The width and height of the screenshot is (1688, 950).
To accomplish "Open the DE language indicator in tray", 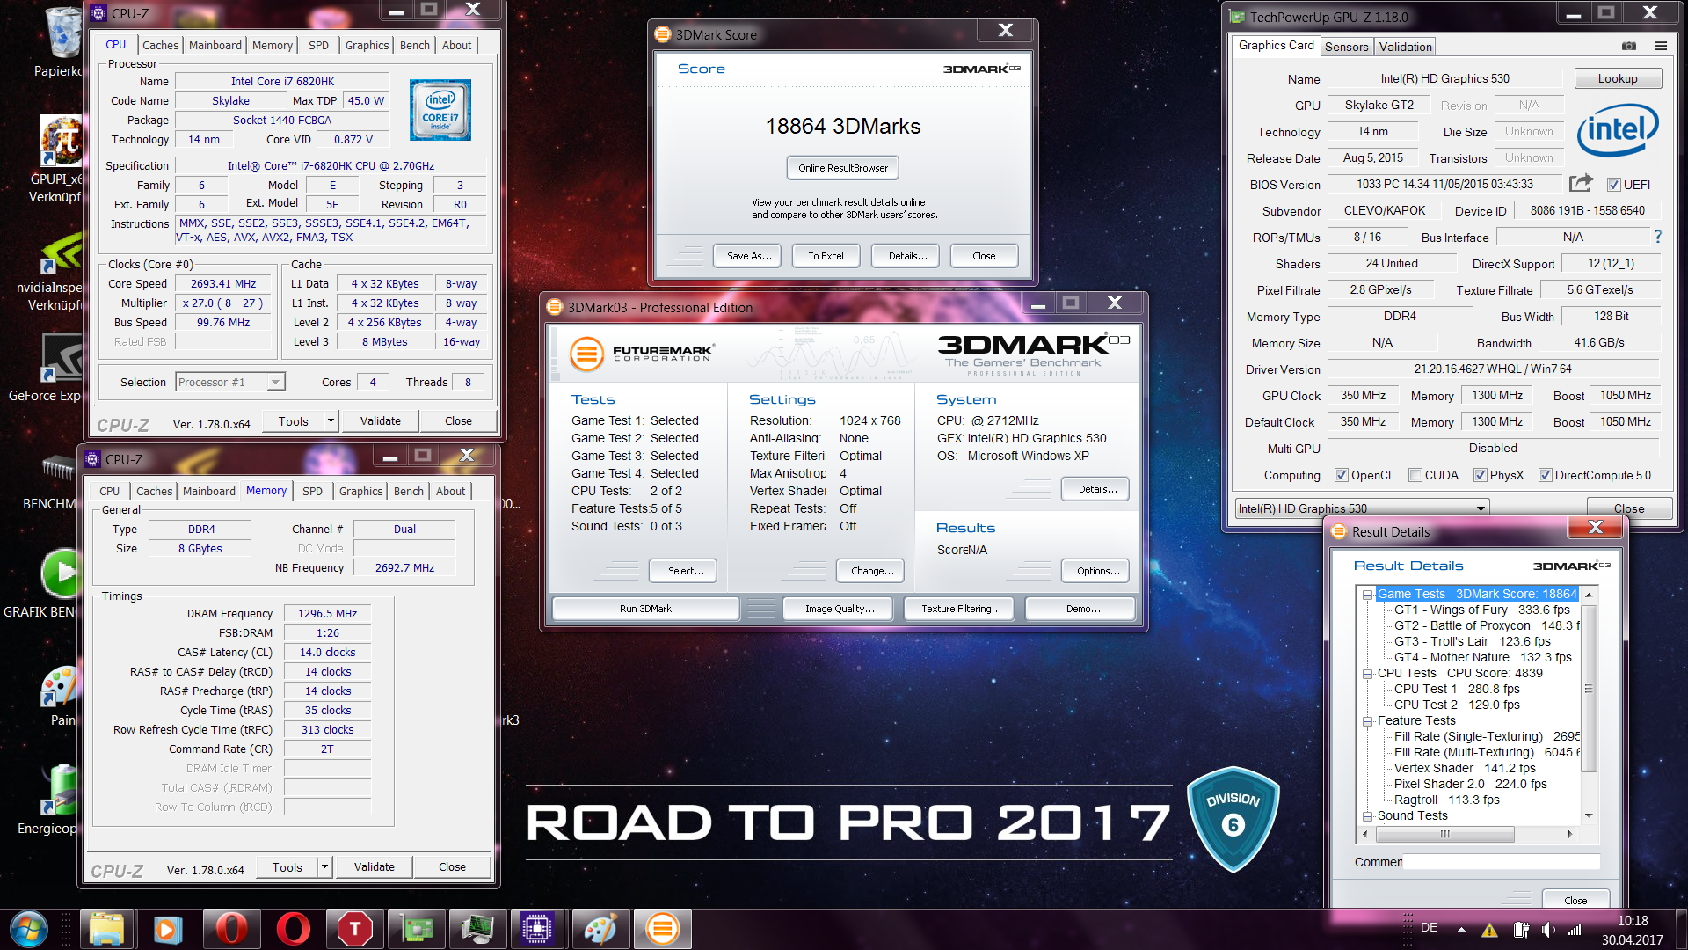I will (1429, 928).
